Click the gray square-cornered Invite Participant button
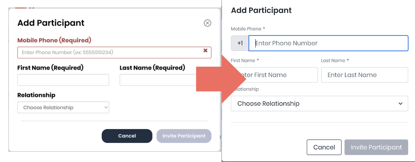Screen dimensions: 415x162 tap(376, 147)
